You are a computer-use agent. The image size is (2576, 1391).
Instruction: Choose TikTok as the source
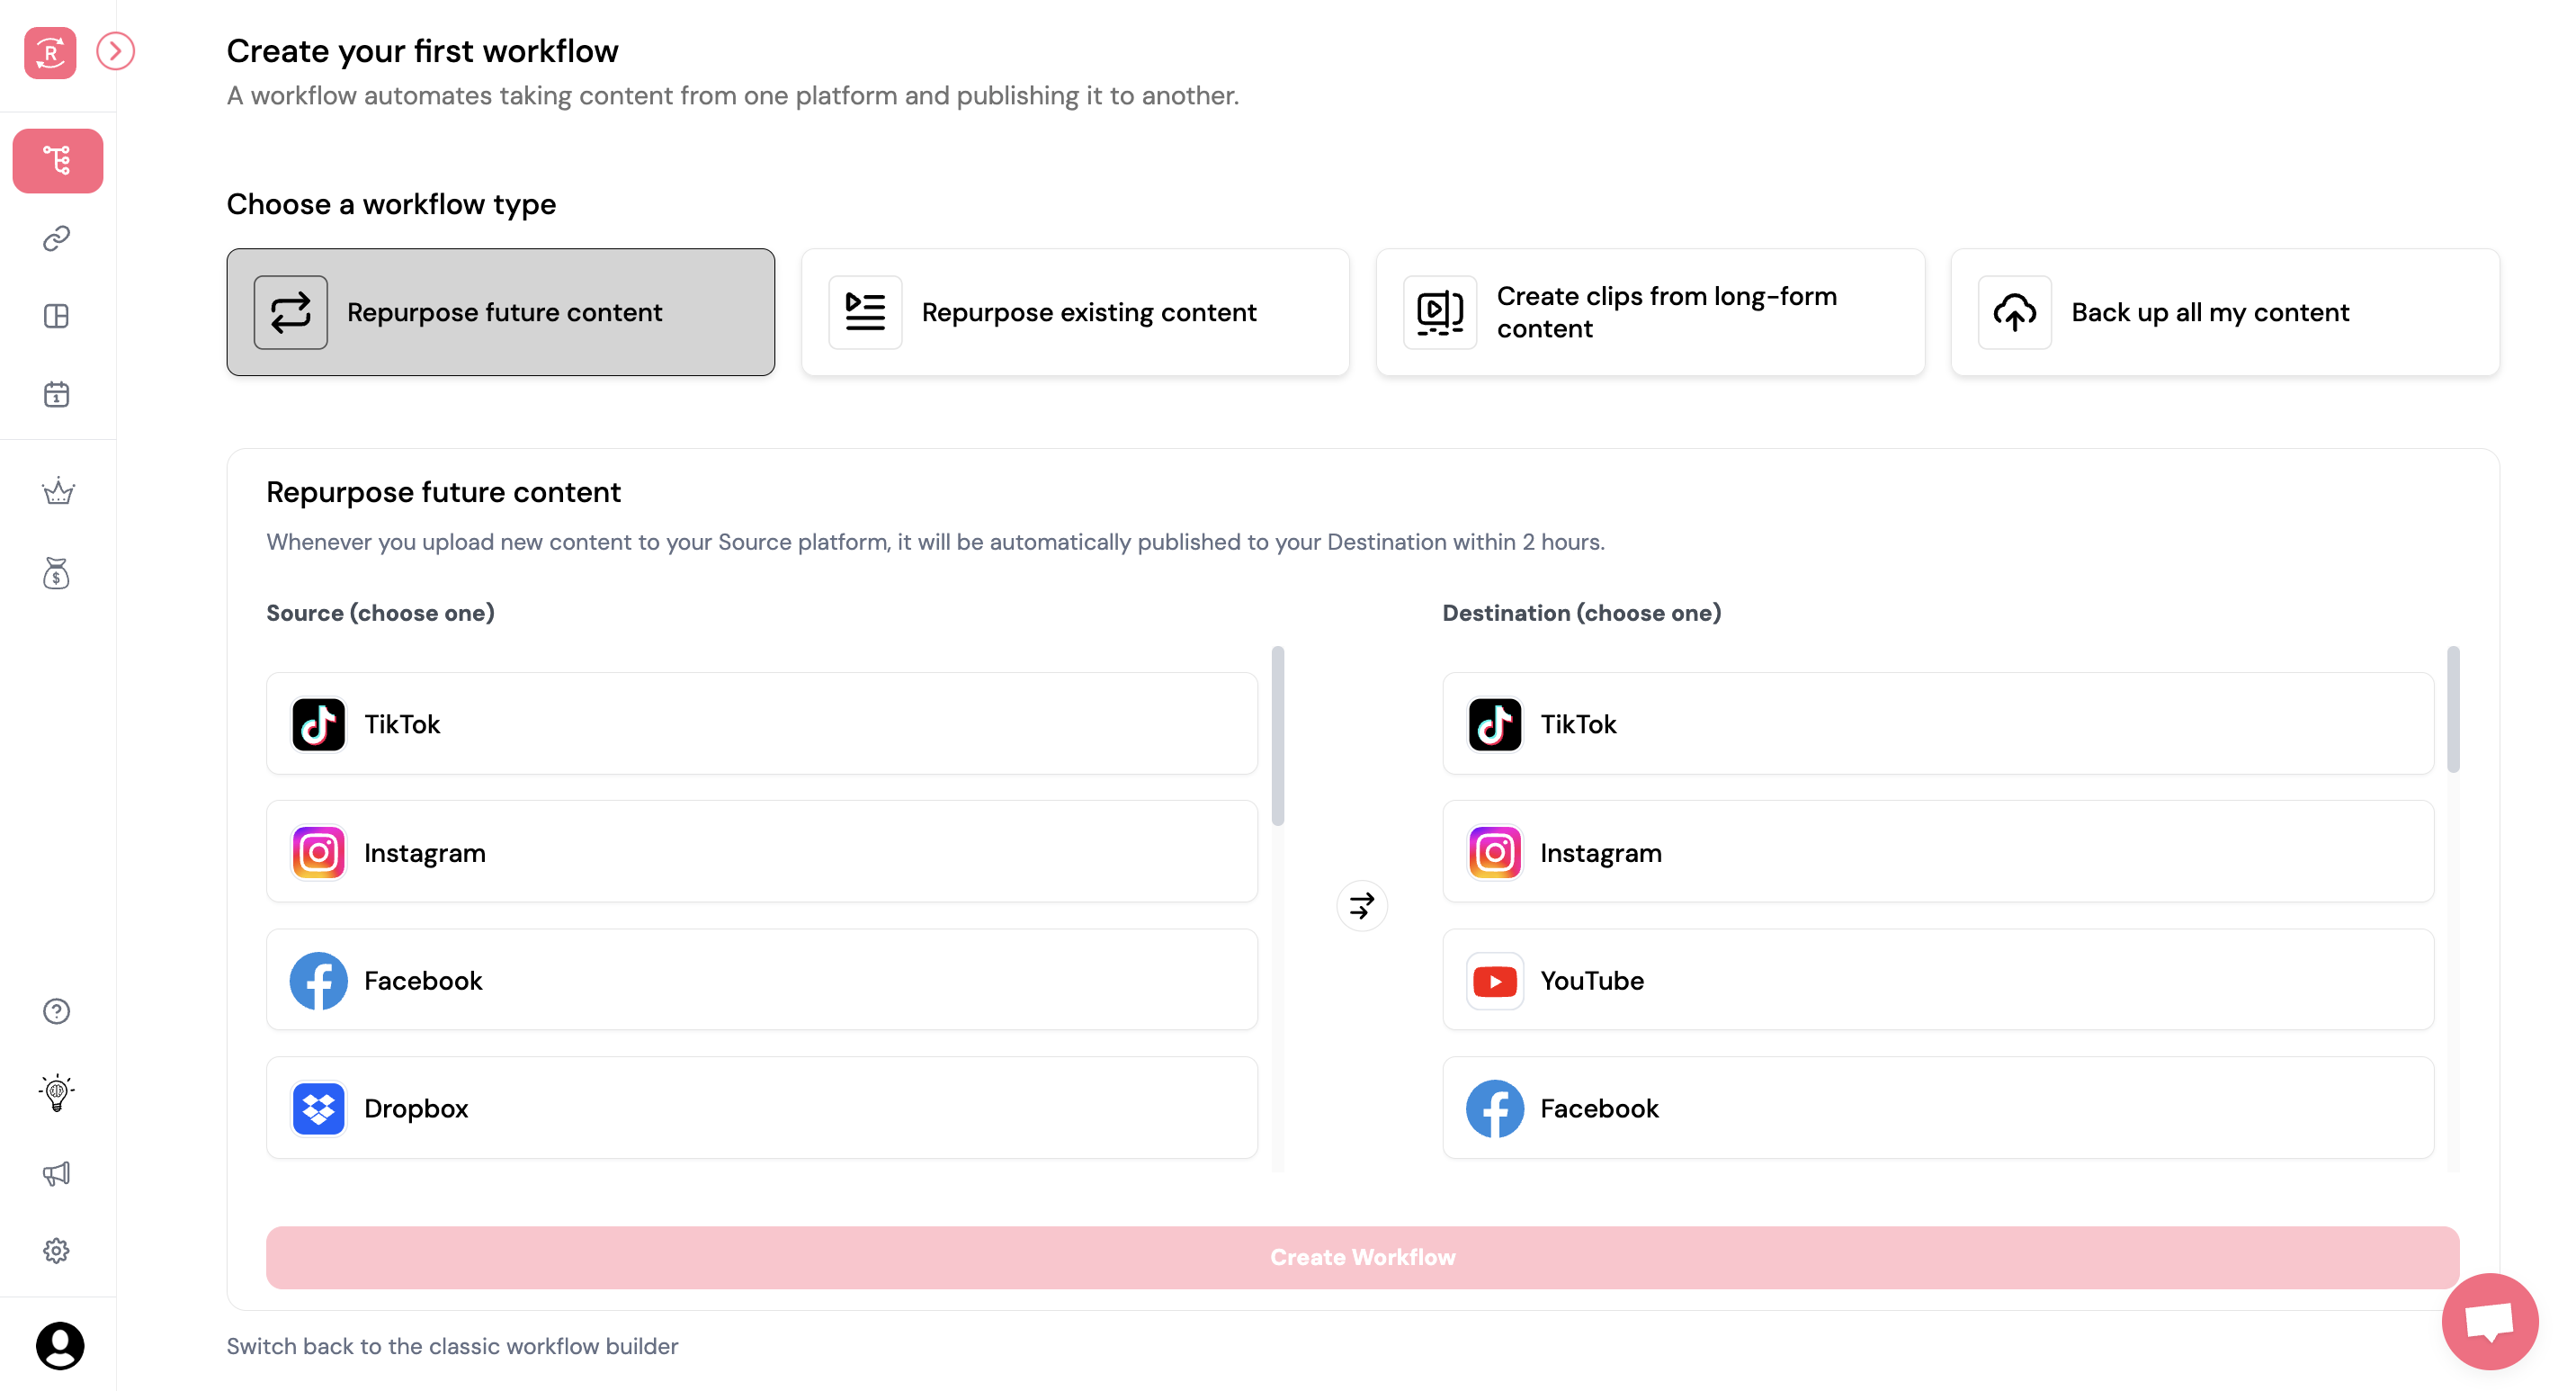pyautogui.click(x=762, y=724)
